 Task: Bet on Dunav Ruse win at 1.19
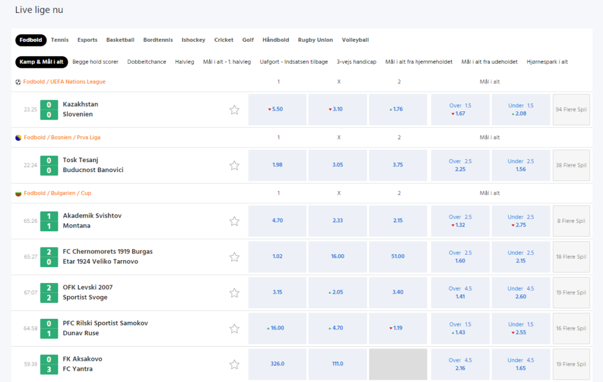coord(398,328)
